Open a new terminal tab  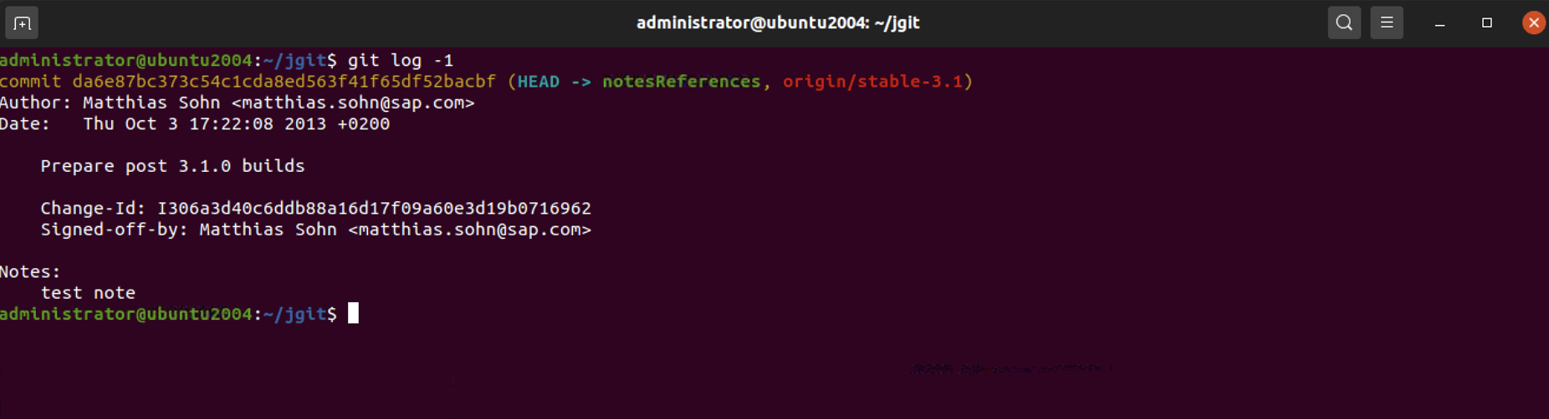coord(22,23)
